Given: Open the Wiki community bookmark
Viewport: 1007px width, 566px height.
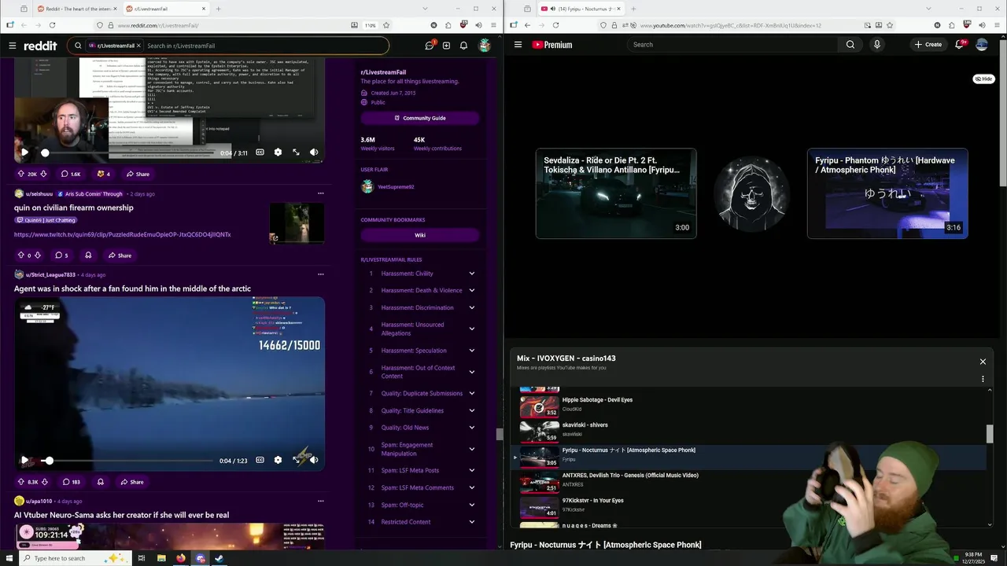Looking at the screenshot, I should point(420,235).
